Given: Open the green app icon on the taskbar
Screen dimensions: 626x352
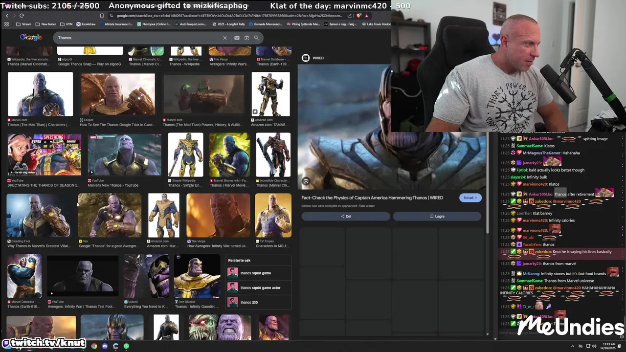Looking at the screenshot, I should click(x=126, y=346).
